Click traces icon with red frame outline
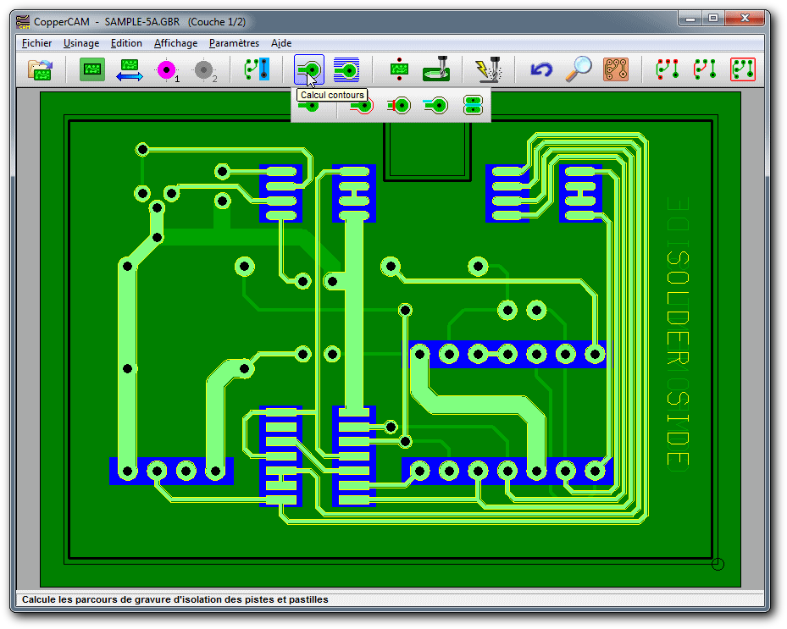787x629 pixels. [x=743, y=69]
